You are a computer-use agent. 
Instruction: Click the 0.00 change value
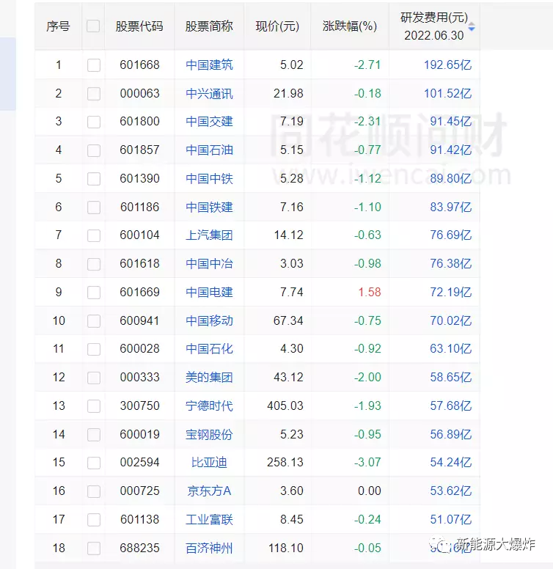click(370, 491)
